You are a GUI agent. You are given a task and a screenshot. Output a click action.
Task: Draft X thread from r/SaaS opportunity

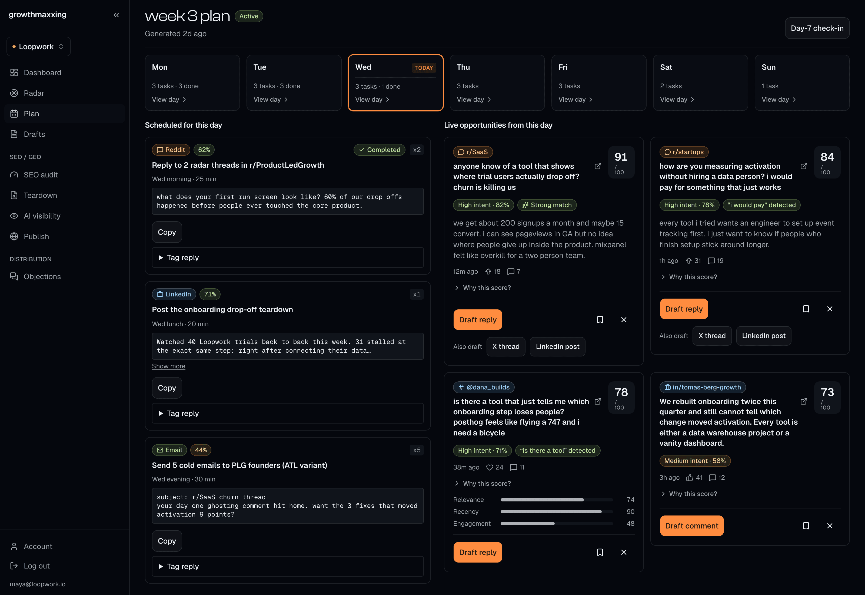(x=505, y=346)
